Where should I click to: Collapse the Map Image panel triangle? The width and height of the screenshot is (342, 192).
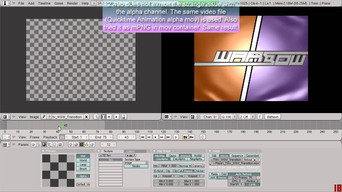(x=154, y=151)
